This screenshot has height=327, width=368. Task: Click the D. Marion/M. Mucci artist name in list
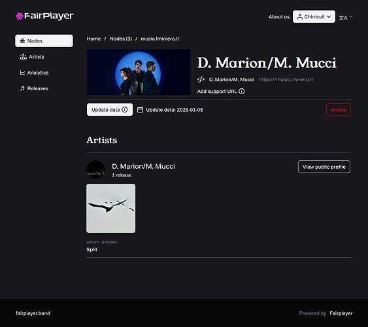tap(143, 166)
